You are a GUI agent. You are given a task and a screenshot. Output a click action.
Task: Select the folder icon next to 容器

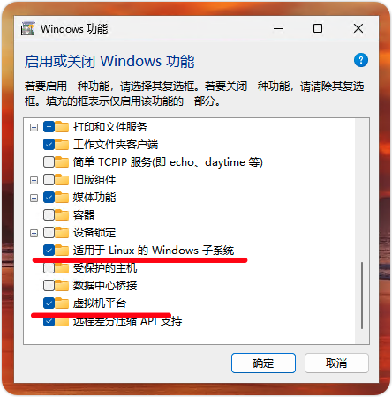62,215
